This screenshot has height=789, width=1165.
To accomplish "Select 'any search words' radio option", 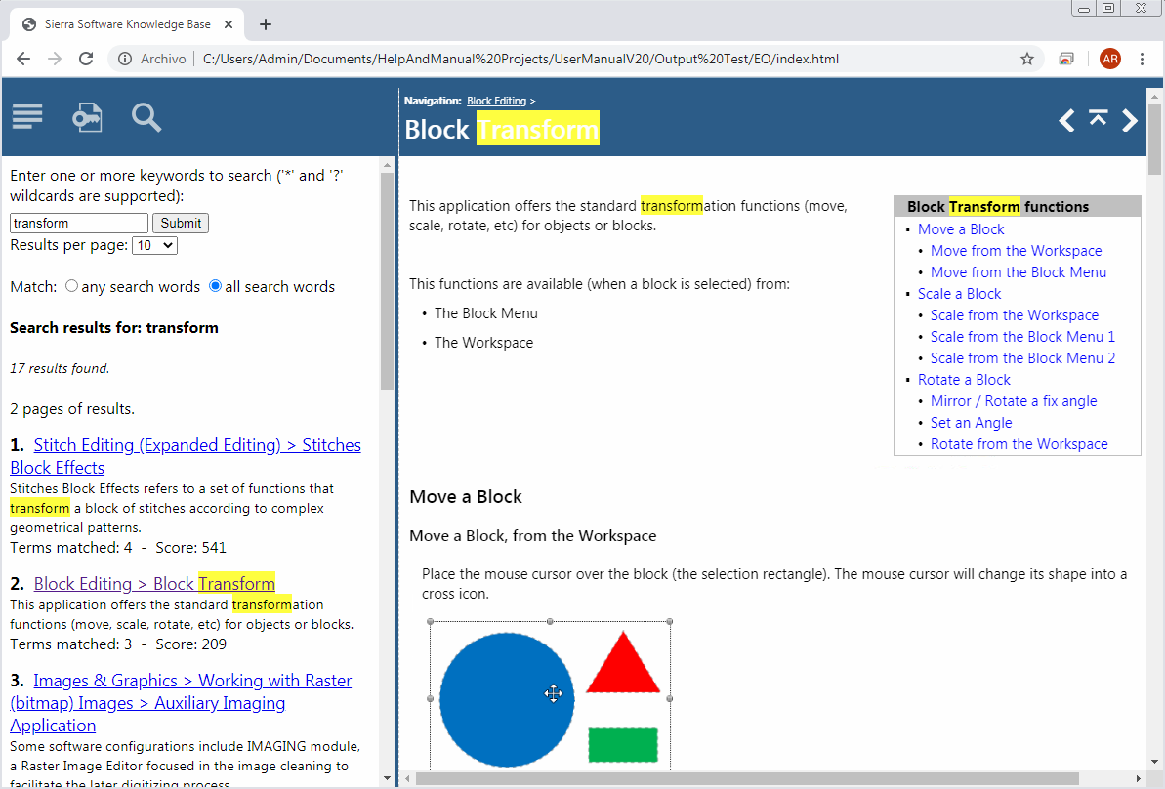I will (71, 286).
